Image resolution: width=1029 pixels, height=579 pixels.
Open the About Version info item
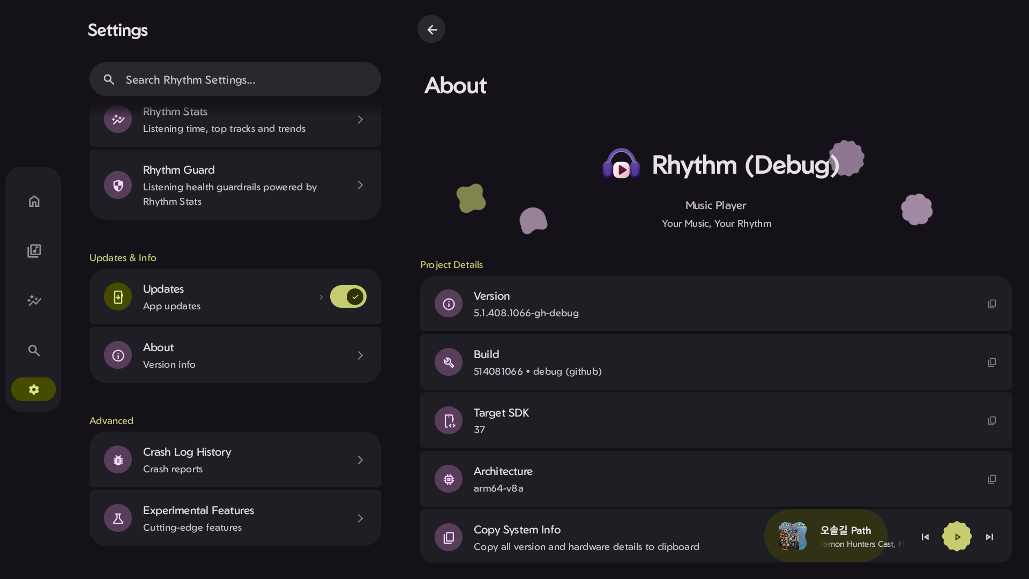pos(235,355)
